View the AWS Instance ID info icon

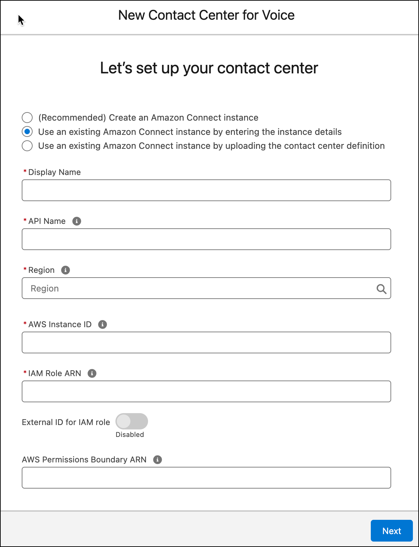[x=103, y=324]
